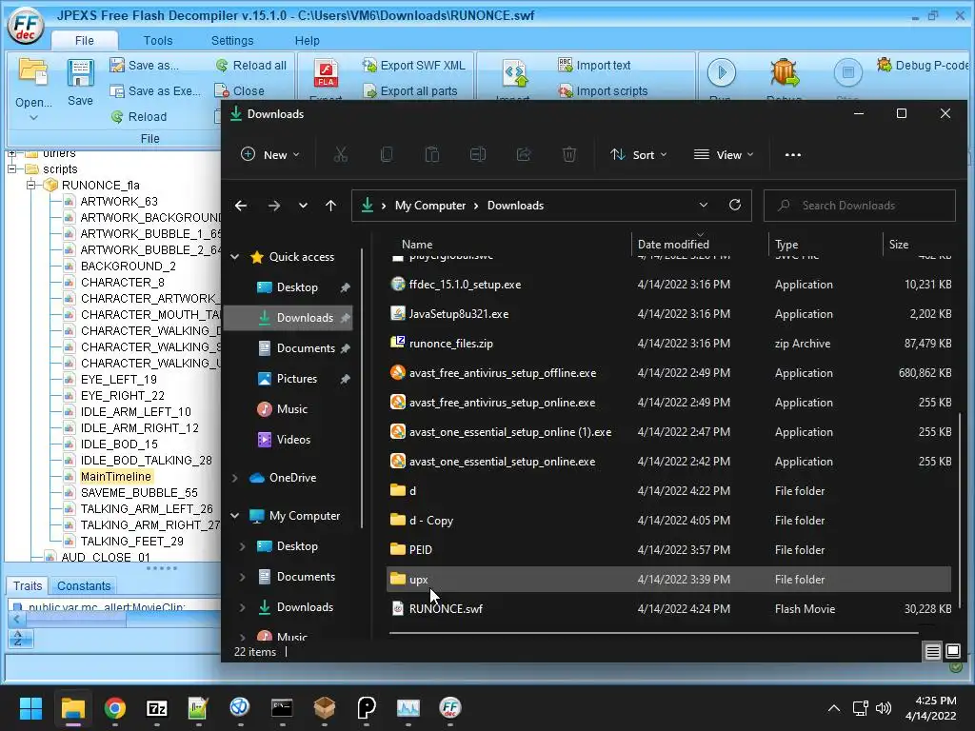
Task: Select MainTimeline in JPEXS script tree
Action: 115,476
